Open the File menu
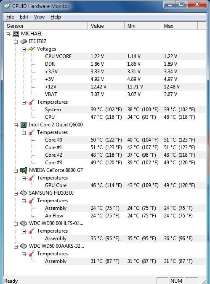Screen dimensions: 210x284 point(10,17)
